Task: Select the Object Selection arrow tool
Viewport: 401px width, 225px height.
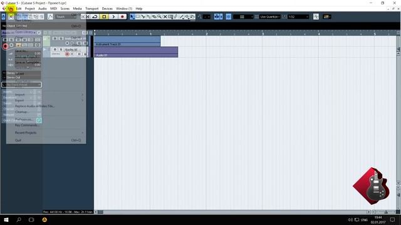Action: (132, 17)
